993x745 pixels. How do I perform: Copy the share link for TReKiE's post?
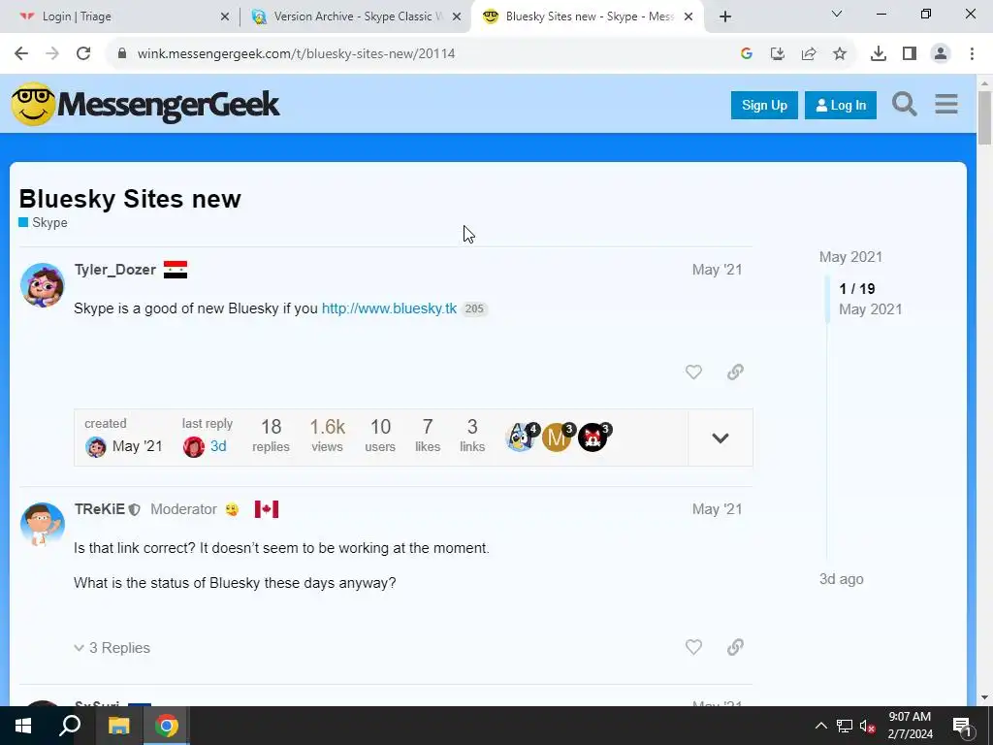[x=735, y=647]
